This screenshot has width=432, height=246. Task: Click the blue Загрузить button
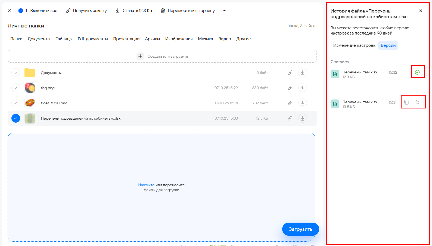(300, 229)
